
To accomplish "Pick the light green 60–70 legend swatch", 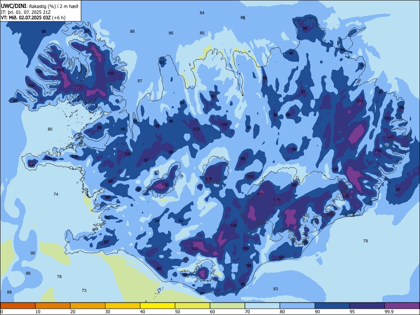I will pyautogui.click(x=227, y=306).
